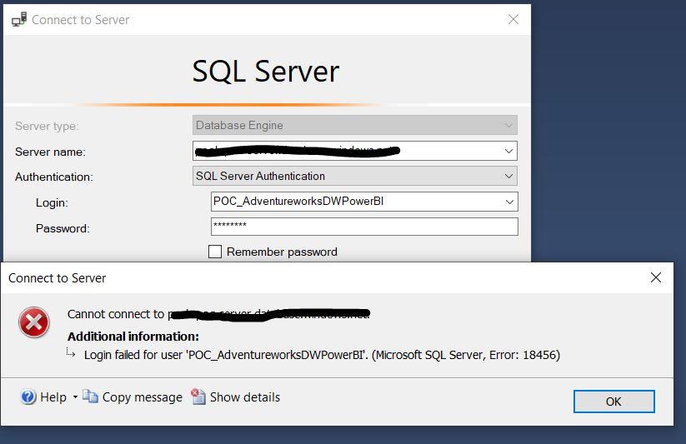This screenshot has height=444, width=686.
Task: Click the Copy message text label
Action: 142,397
